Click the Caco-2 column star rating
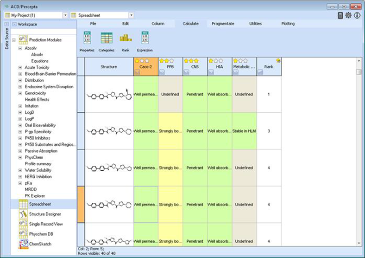This screenshot has height=258, width=365. (142, 61)
